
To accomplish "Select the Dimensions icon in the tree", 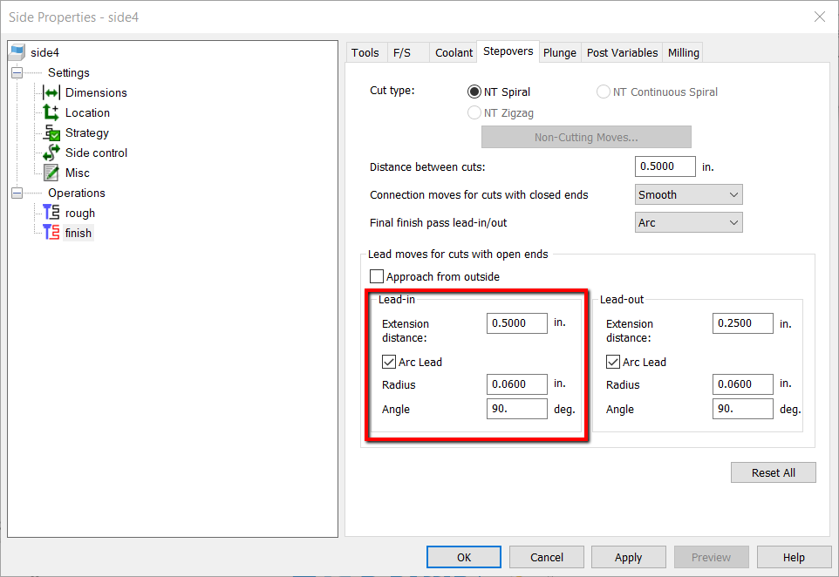I will click(51, 92).
